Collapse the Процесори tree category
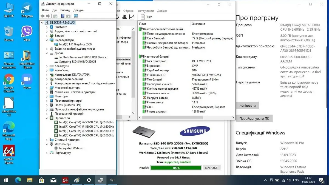Screen dimensions: 329x185 coord(47,118)
